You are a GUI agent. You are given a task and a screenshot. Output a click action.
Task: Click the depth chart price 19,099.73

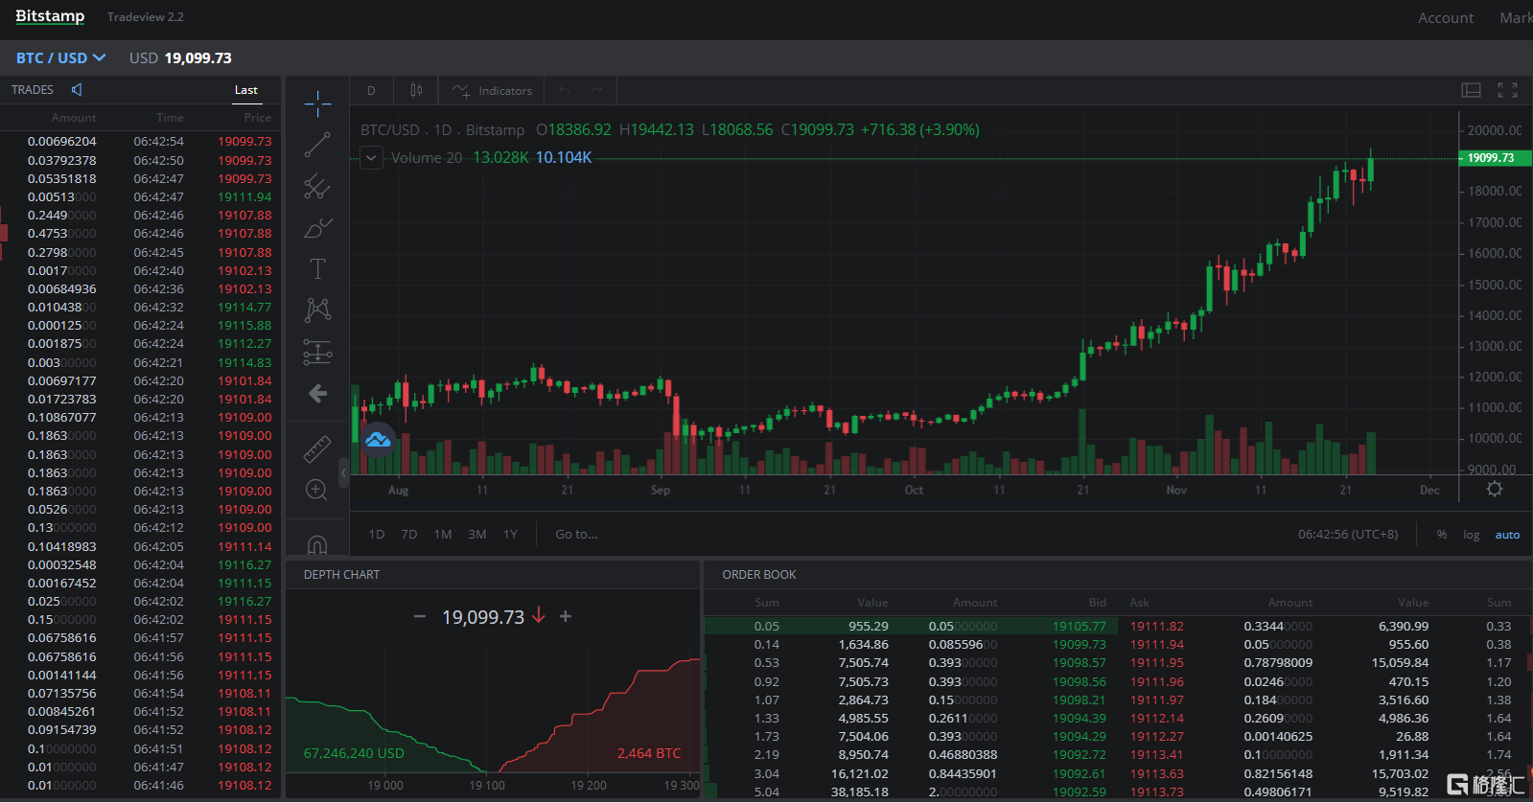pos(483,617)
